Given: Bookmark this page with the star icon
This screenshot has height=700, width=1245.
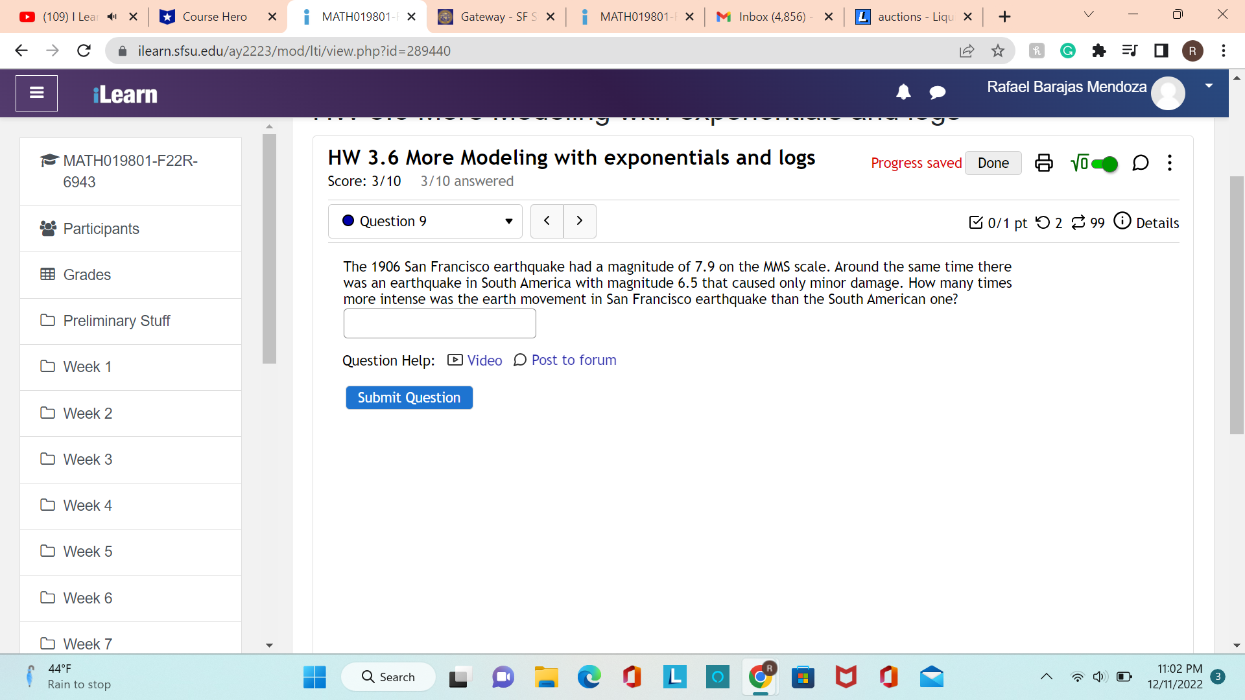Looking at the screenshot, I should click(998, 51).
